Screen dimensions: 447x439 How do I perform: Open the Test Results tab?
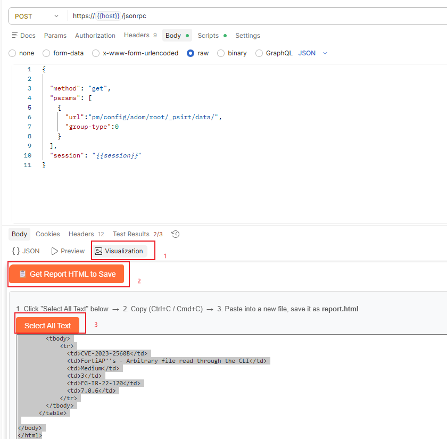(x=137, y=234)
